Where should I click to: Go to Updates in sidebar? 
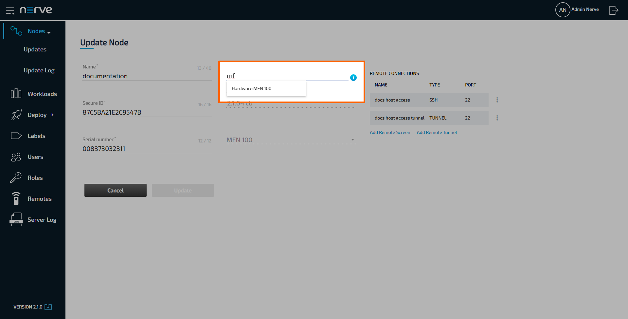[35, 49]
